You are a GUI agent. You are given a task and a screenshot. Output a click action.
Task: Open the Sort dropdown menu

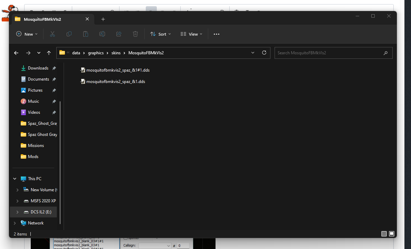coord(160,34)
